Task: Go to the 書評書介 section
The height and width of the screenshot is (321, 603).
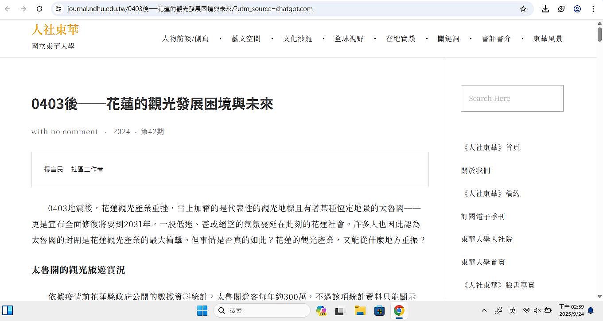Action: coord(496,39)
